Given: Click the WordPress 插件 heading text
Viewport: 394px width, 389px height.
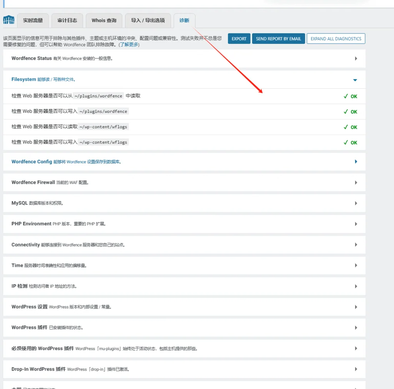Looking at the screenshot, I should point(29,327).
